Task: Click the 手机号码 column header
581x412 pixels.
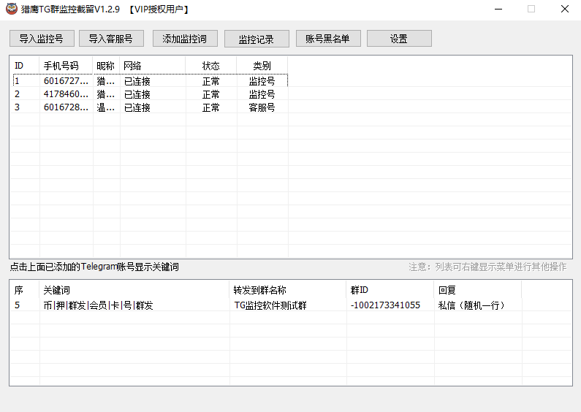Action: pyautogui.click(x=66, y=66)
